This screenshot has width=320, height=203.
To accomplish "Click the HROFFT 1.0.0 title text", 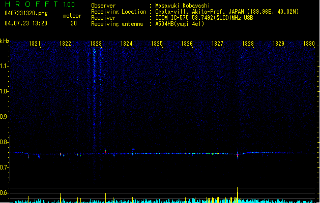I will coord(40,4).
